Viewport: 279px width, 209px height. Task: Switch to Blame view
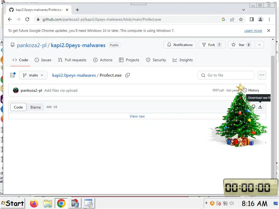(35, 107)
